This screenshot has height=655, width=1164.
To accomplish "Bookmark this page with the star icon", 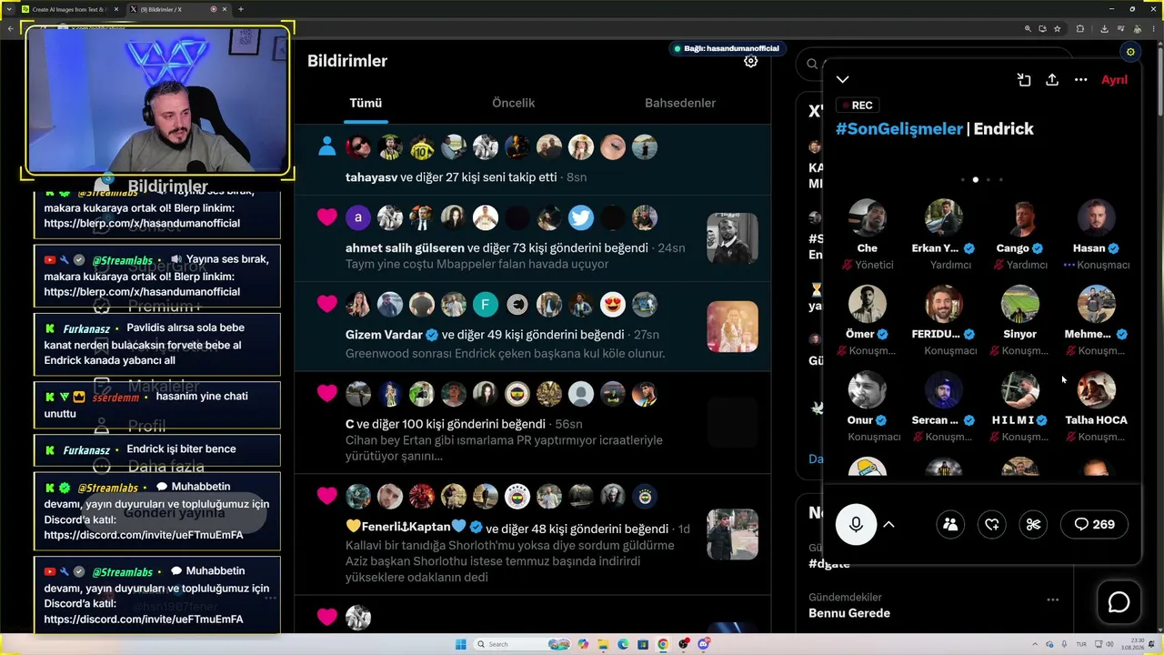I will tap(1057, 28).
